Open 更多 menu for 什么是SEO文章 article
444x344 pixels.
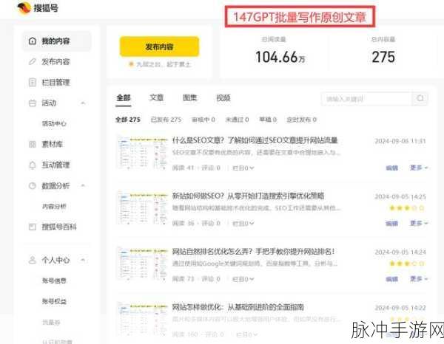point(419,168)
